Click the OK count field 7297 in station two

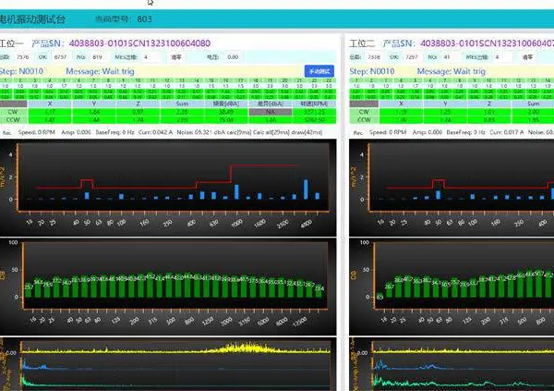pyautogui.click(x=412, y=57)
